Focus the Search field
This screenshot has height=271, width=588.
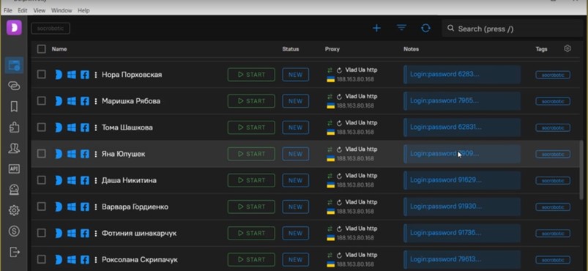[512, 29]
